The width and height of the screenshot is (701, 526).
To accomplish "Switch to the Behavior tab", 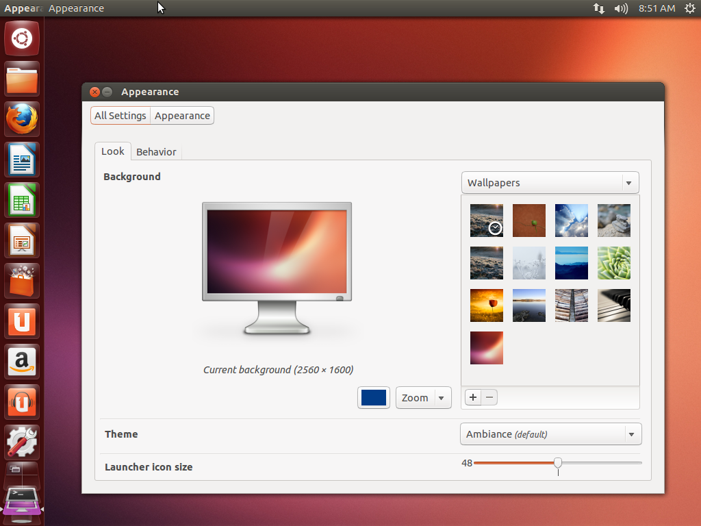I will [156, 152].
